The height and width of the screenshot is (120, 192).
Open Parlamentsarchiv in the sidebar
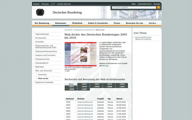pos(42,59)
